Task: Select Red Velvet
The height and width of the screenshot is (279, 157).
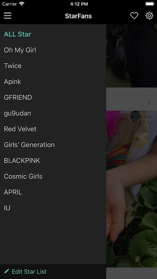Action: coord(20,129)
